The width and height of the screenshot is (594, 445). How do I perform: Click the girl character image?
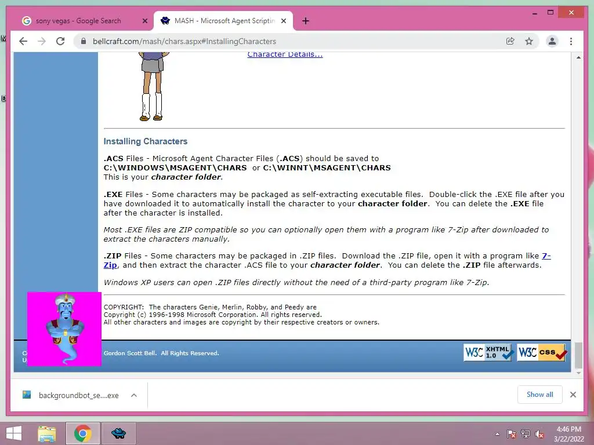point(153,87)
